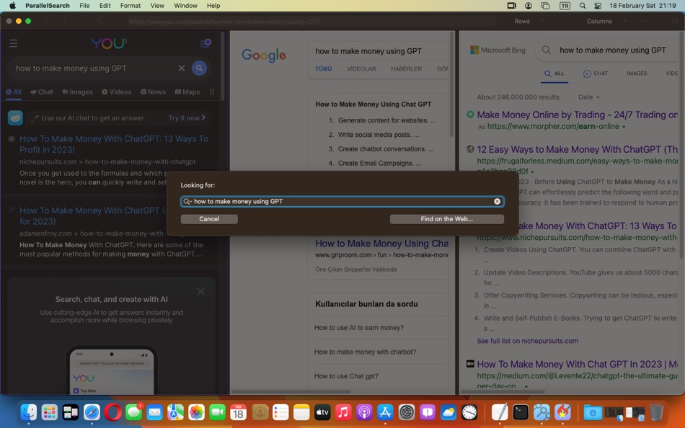Open more You.com apps grid dots
Viewport: 685px width, 428px height.
pos(211,92)
